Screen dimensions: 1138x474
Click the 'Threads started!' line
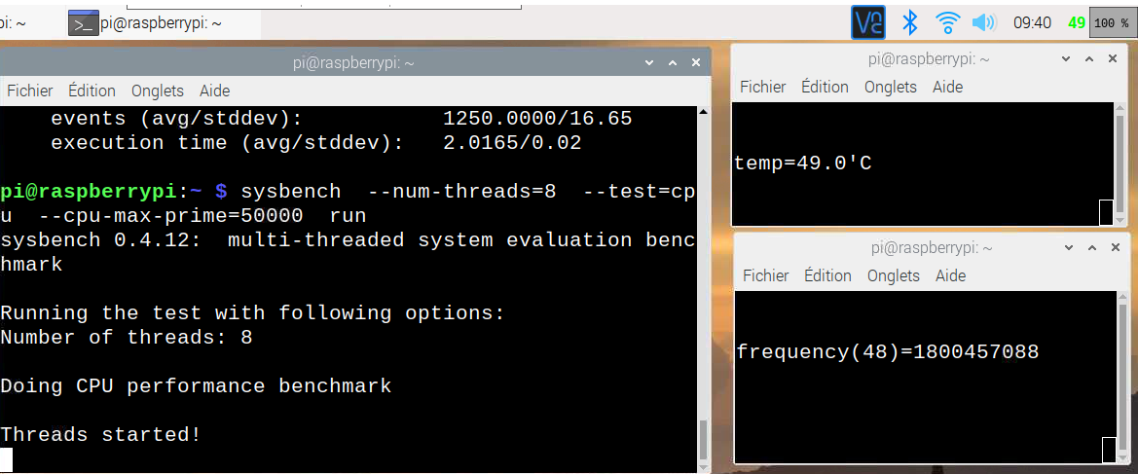click(x=100, y=435)
